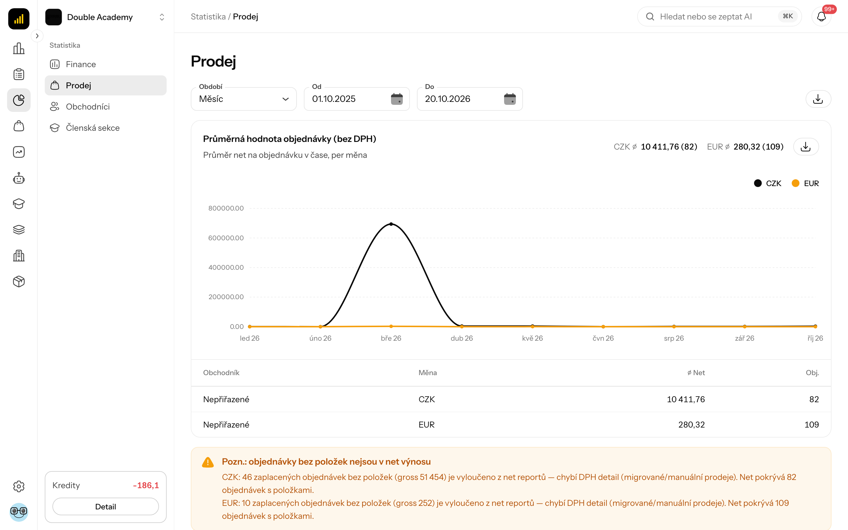Click the bar chart icon in rail
Screen dimensions: 848x530
[x=19, y=48]
